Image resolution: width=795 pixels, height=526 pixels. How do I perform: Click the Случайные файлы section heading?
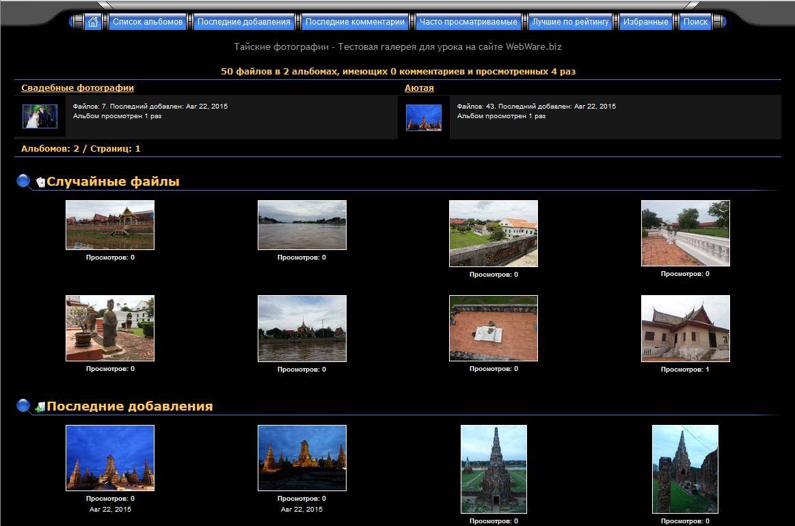113,182
